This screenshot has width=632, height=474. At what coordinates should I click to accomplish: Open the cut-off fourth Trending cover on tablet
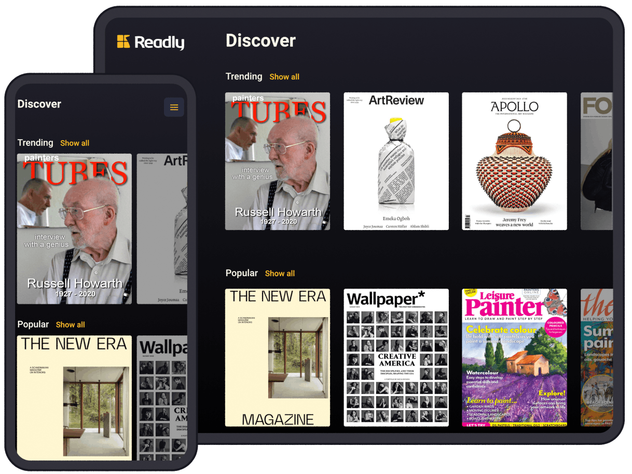click(x=596, y=161)
